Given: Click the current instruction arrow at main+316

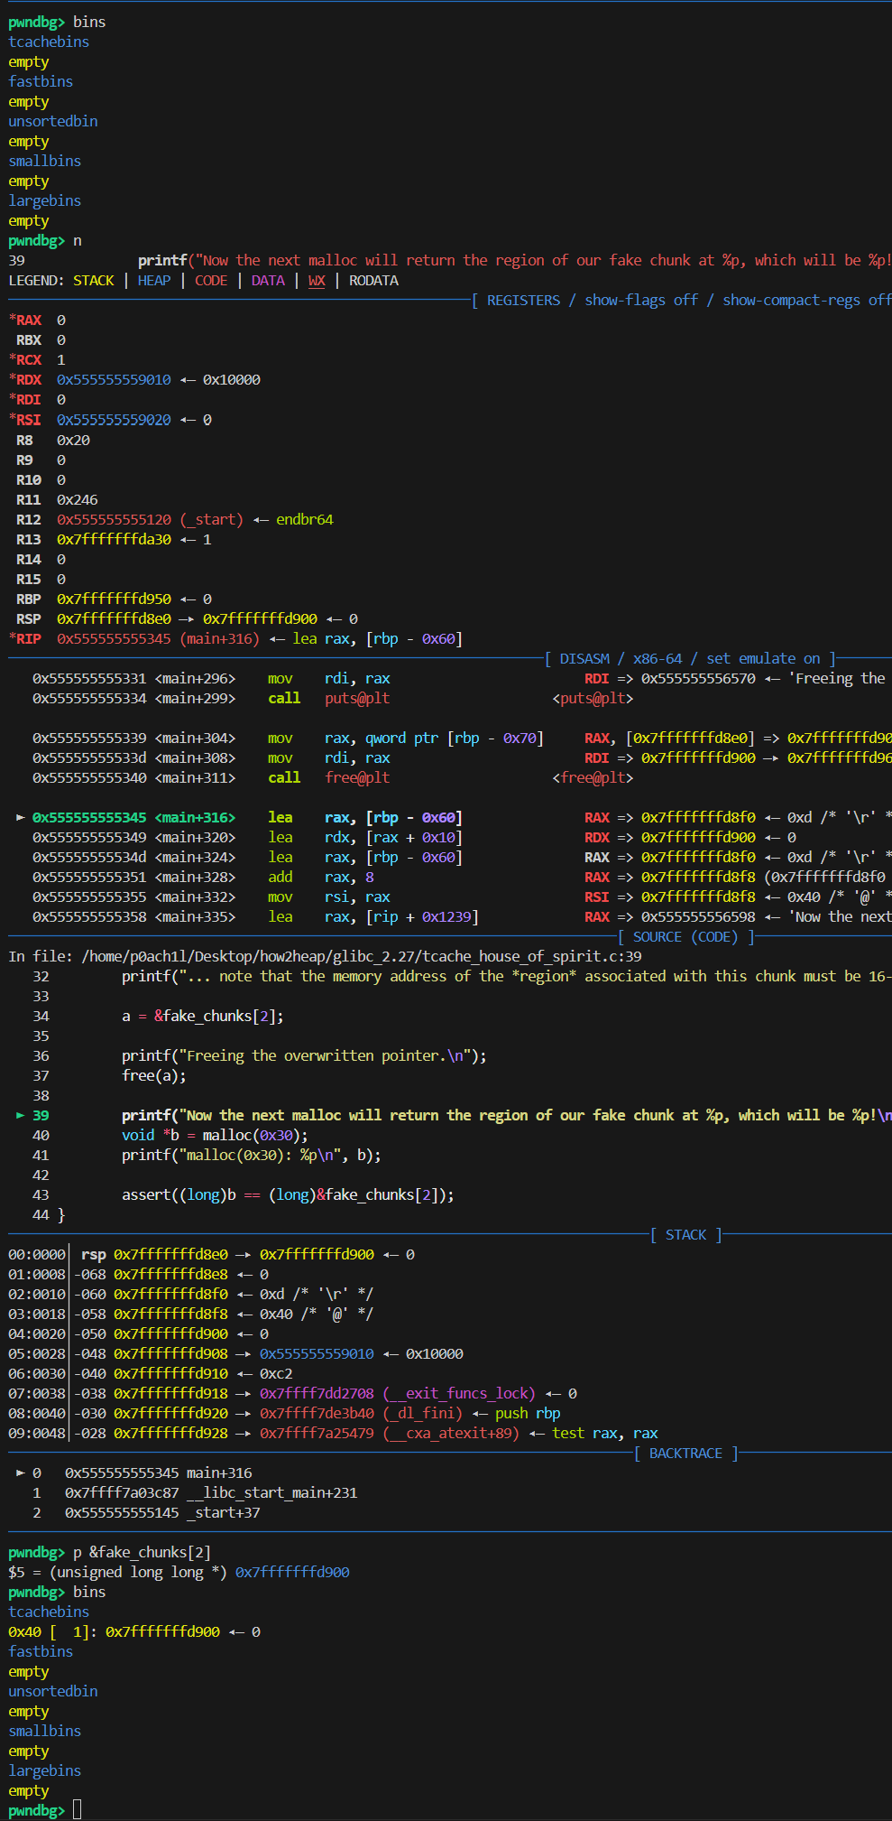Looking at the screenshot, I should 20,817.
